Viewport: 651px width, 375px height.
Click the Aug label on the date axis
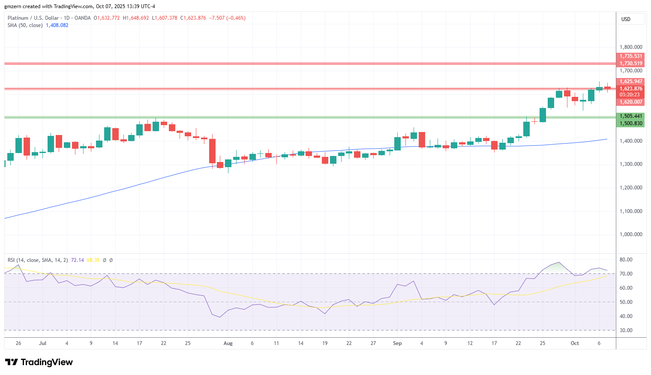pyautogui.click(x=228, y=343)
